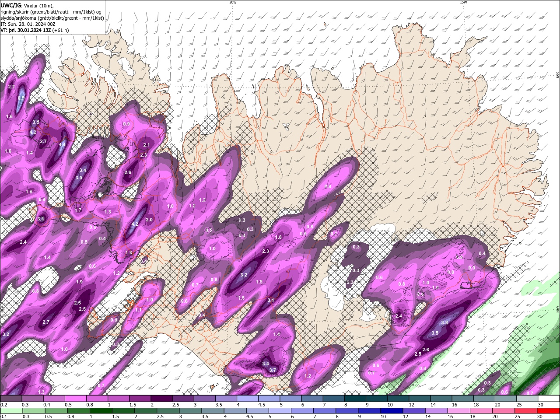Click the 'UWC/IG: Vindur (10m)' title text
Screen dimensions: 560x420
tap(27, 5)
